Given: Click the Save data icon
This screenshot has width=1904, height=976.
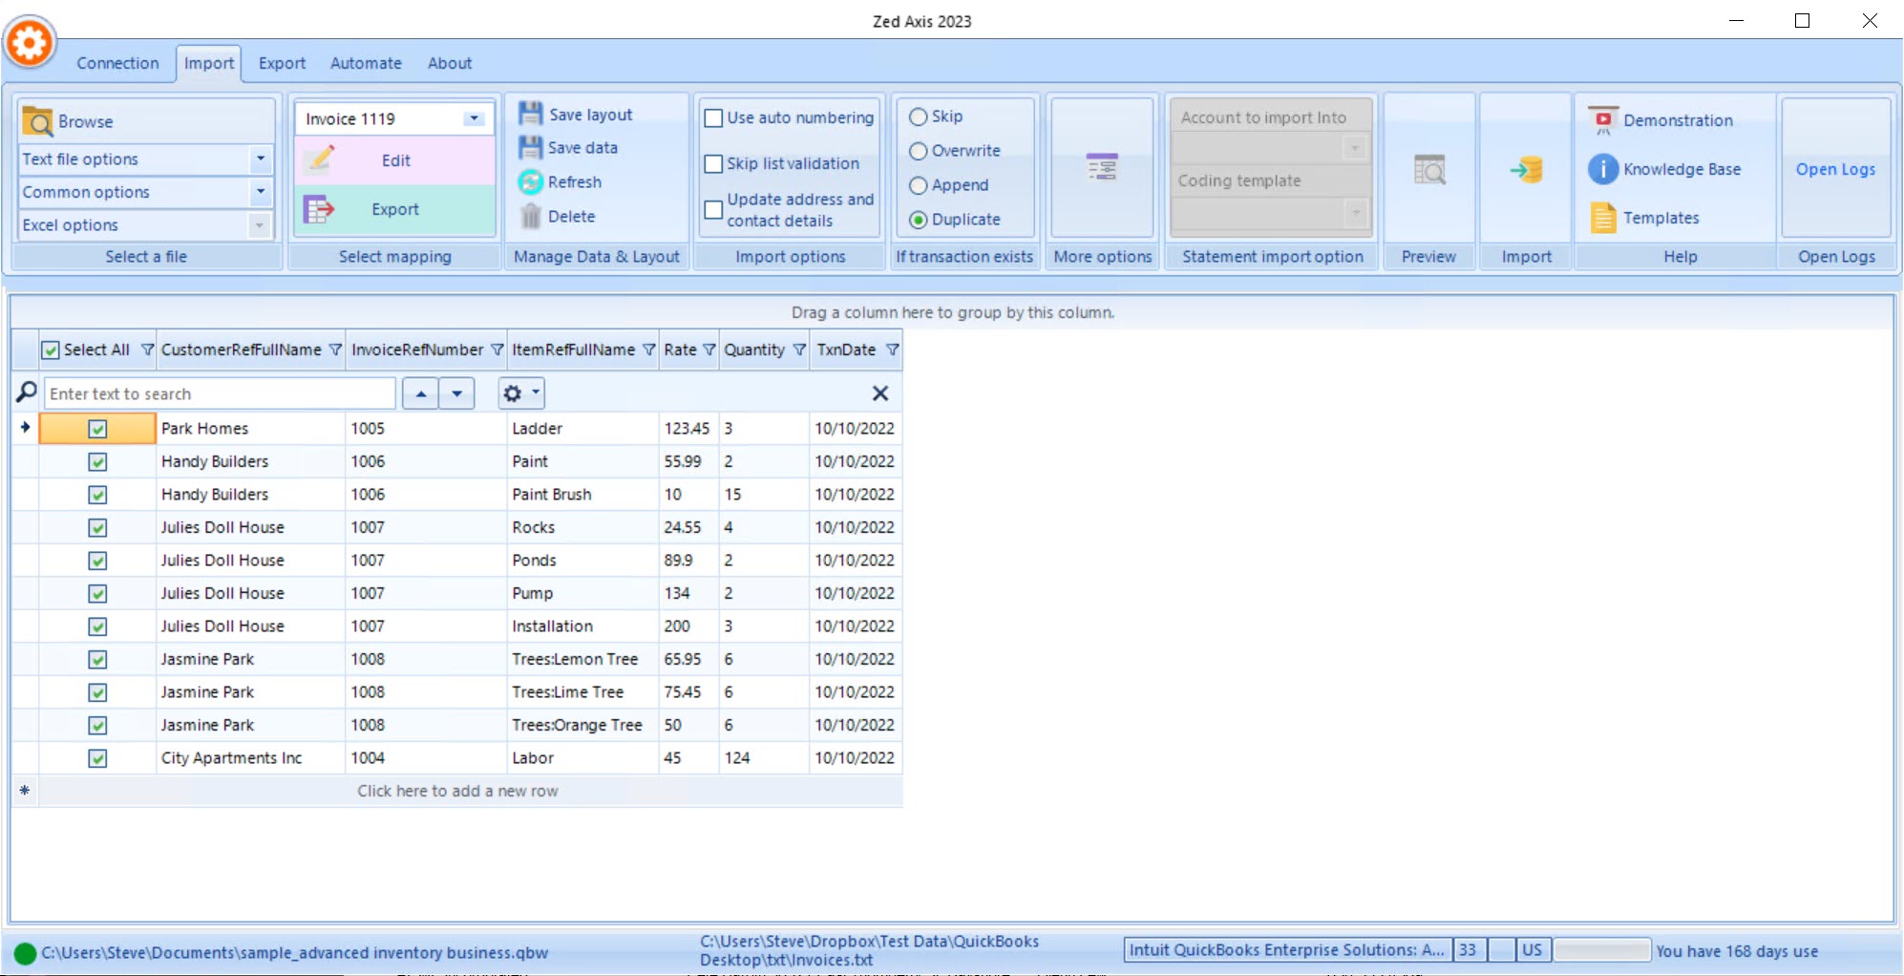Looking at the screenshot, I should (531, 147).
